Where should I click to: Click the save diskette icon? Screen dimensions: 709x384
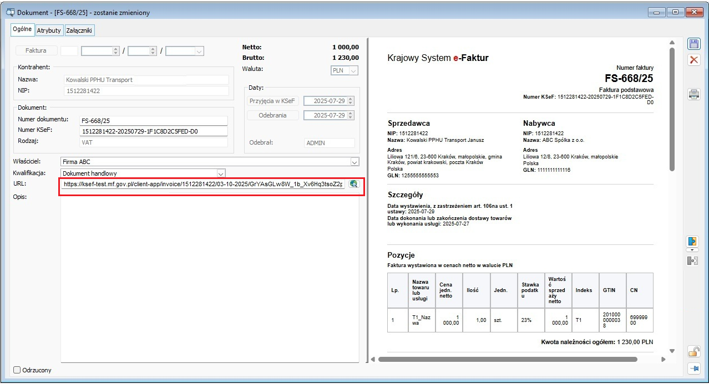[693, 44]
